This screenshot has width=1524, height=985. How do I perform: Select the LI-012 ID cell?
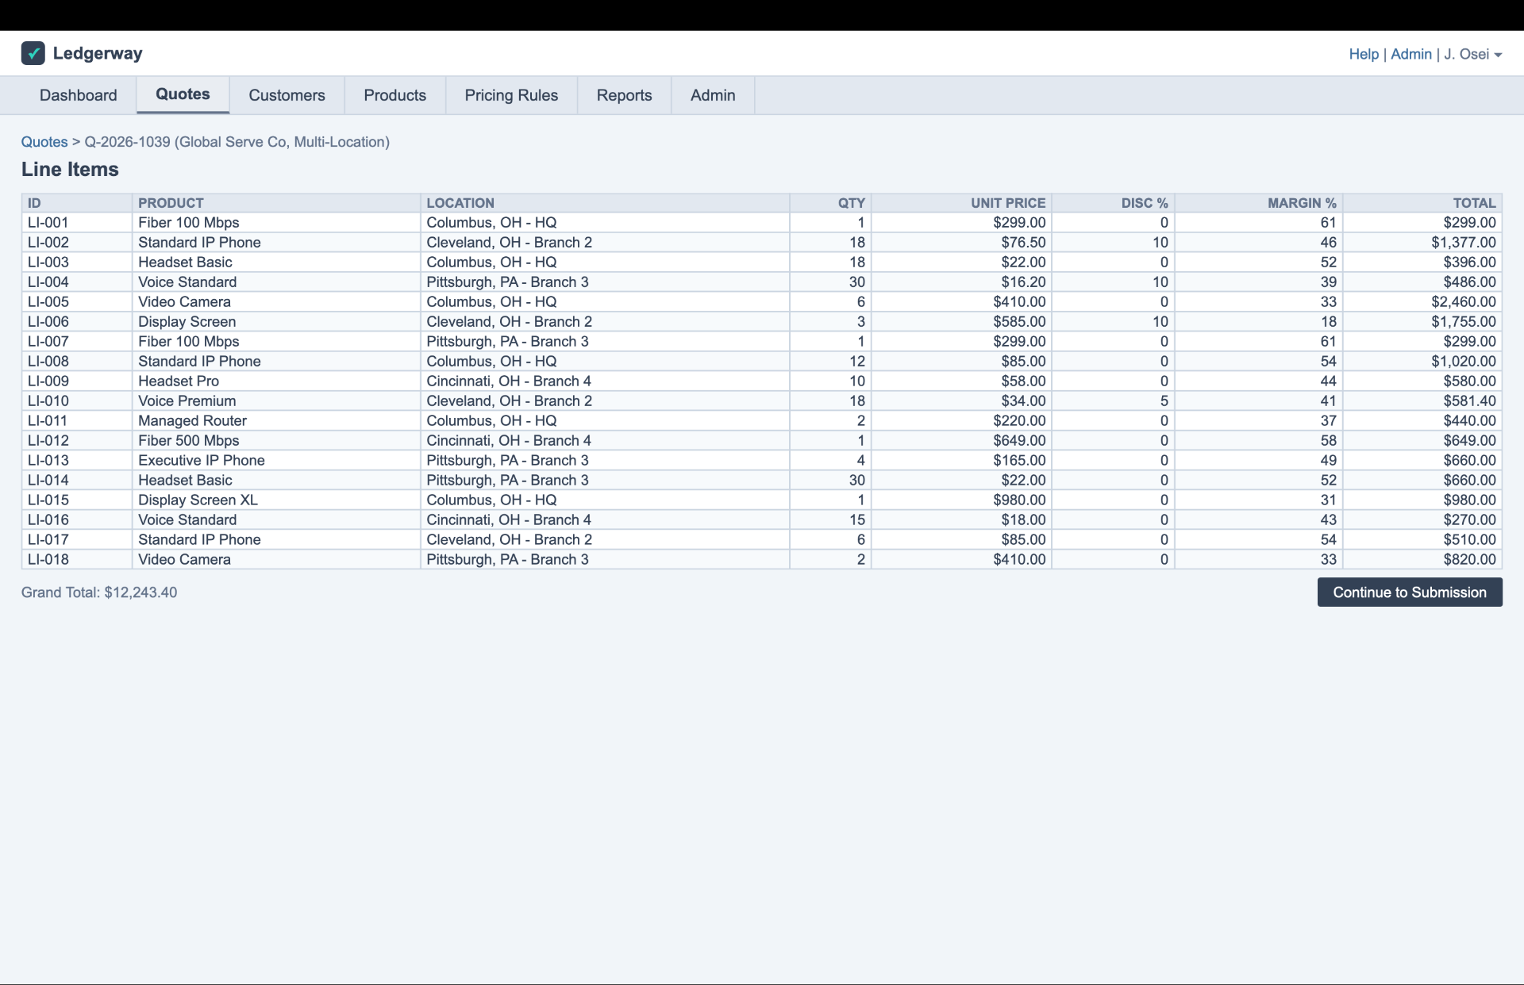coord(77,441)
